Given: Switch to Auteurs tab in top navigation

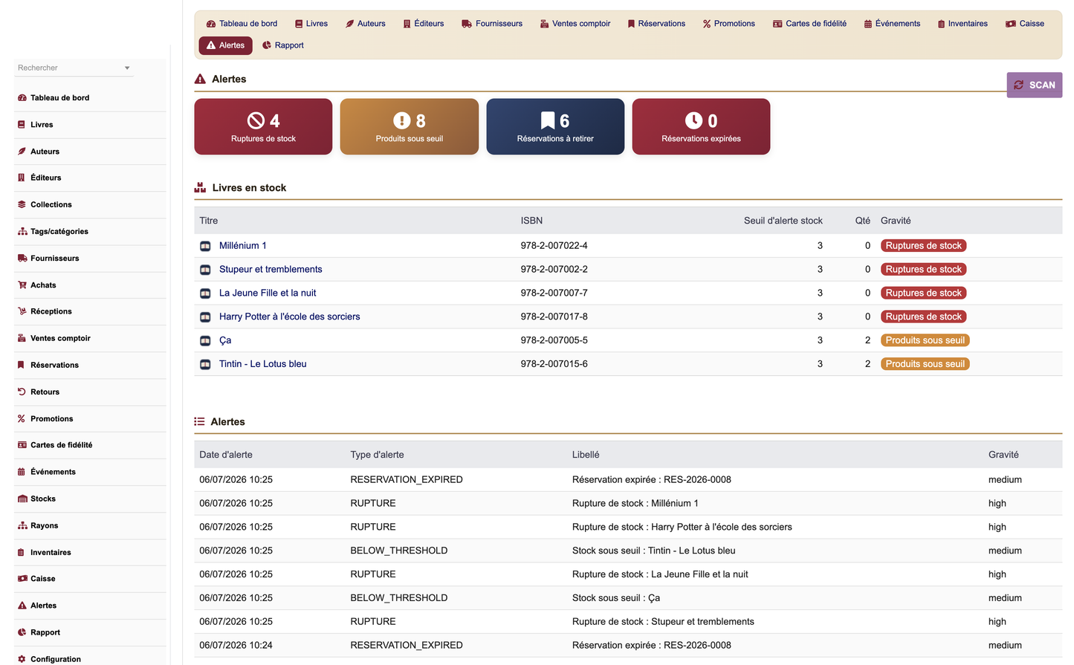Looking at the screenshot, I should (365, 24).
